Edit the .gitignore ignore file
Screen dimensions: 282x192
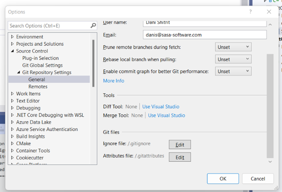[x=180, y=144]
